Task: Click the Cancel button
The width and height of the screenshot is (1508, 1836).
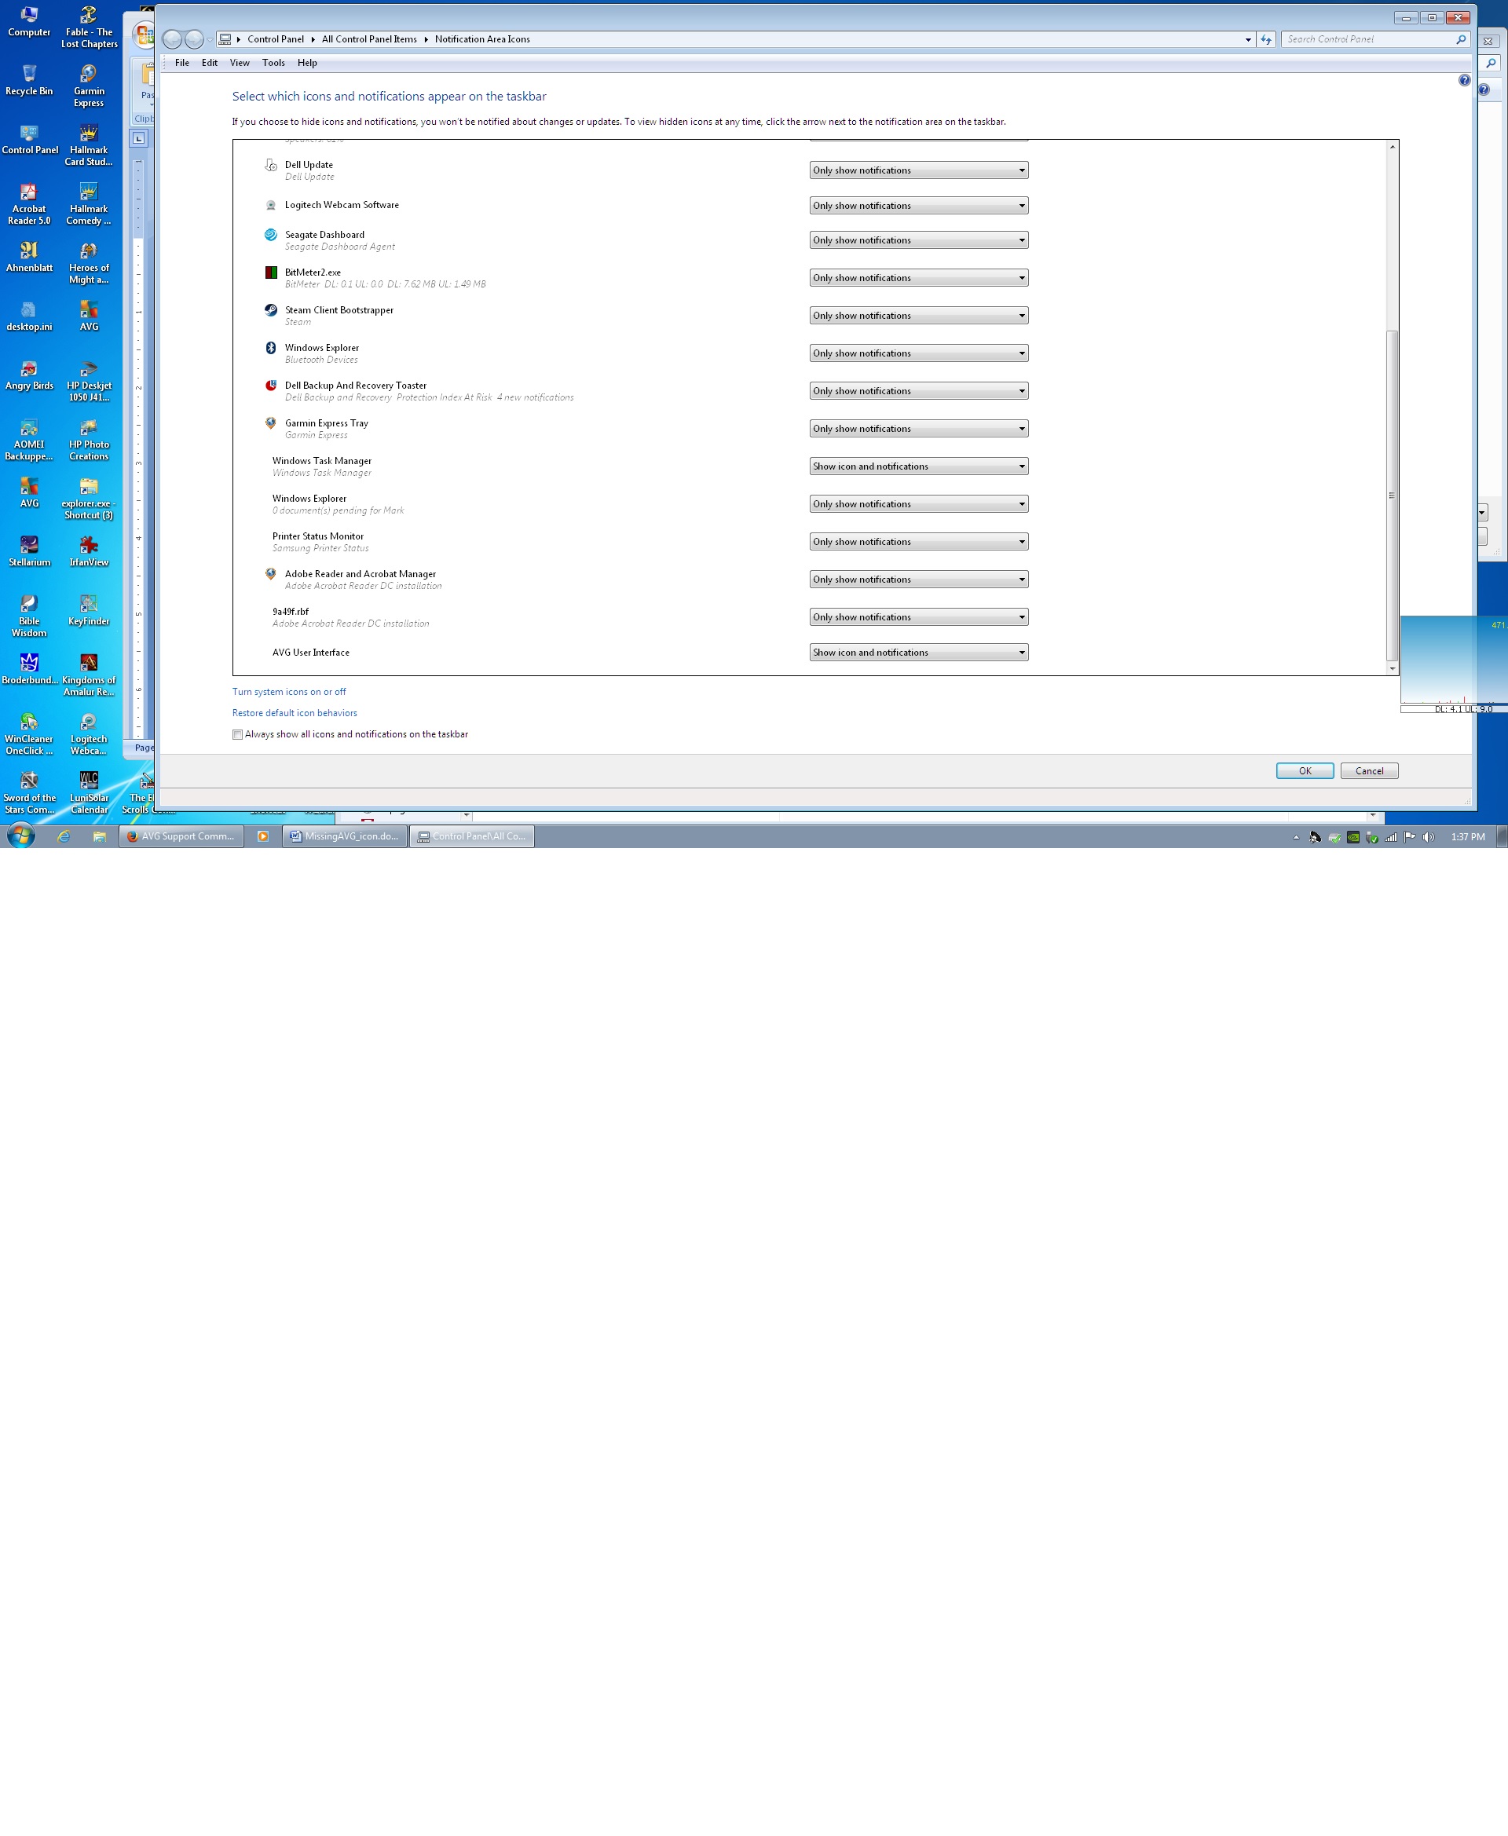Action: click(1369, 771)
